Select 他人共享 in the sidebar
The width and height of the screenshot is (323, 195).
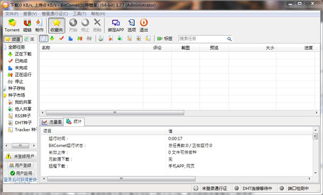(x=23, y=109)
